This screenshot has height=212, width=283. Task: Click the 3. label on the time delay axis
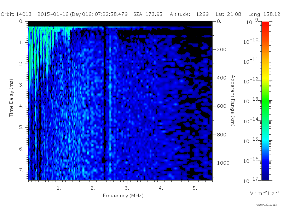point(21,85)
